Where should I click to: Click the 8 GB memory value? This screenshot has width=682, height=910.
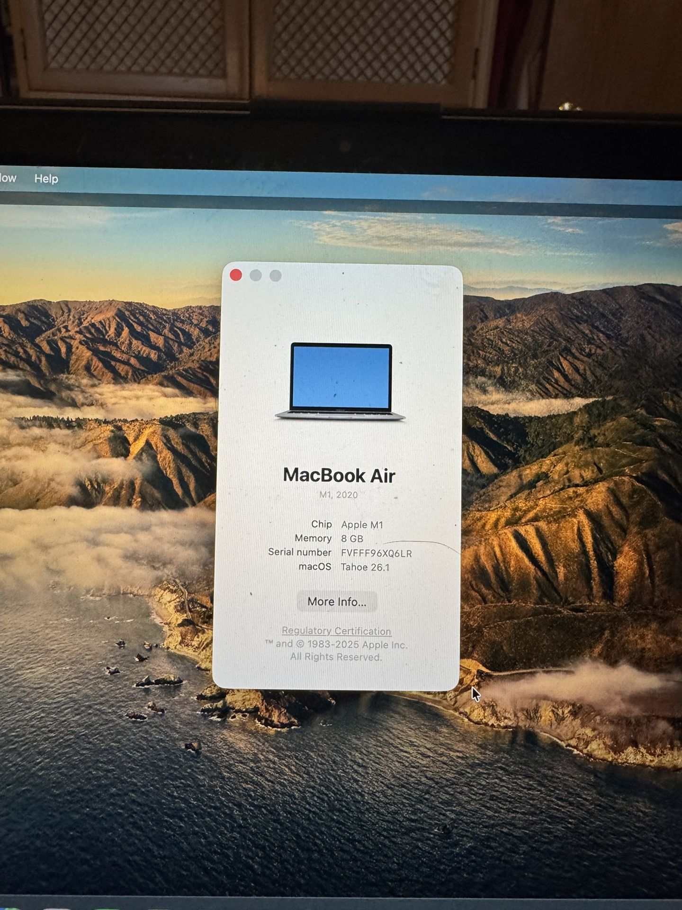coord(352,539)
